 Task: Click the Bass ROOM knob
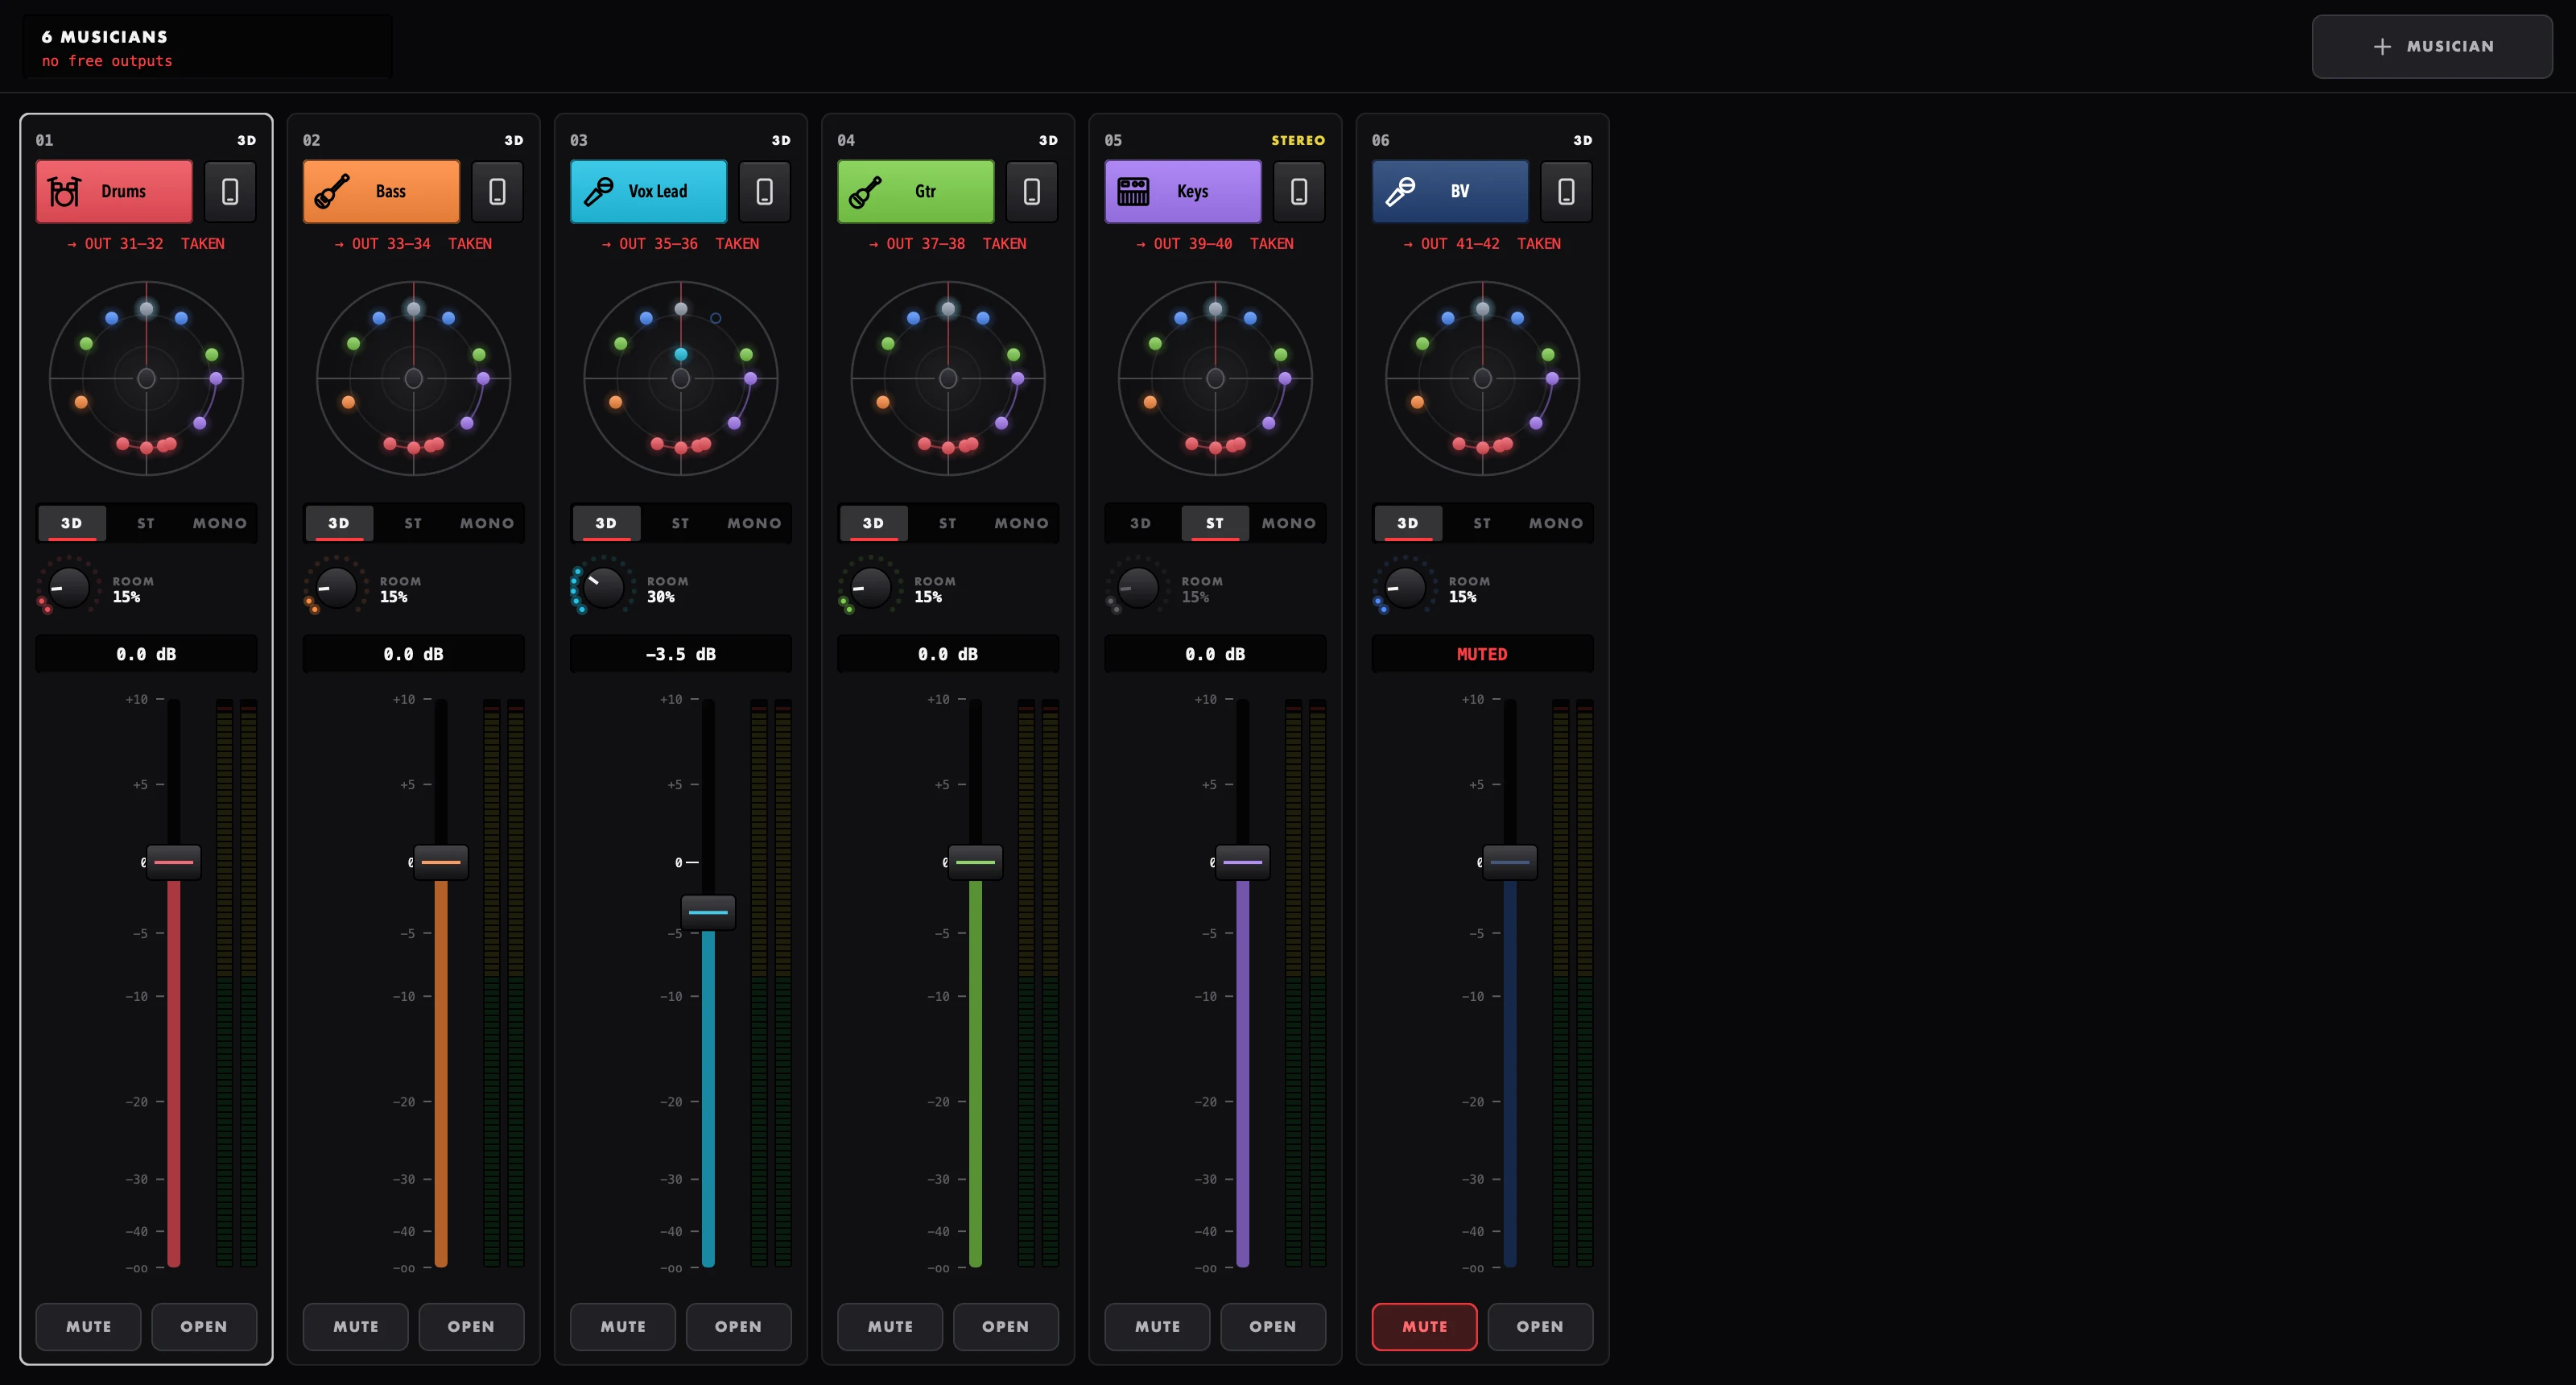pyautogui.click(x=336, y=588)
